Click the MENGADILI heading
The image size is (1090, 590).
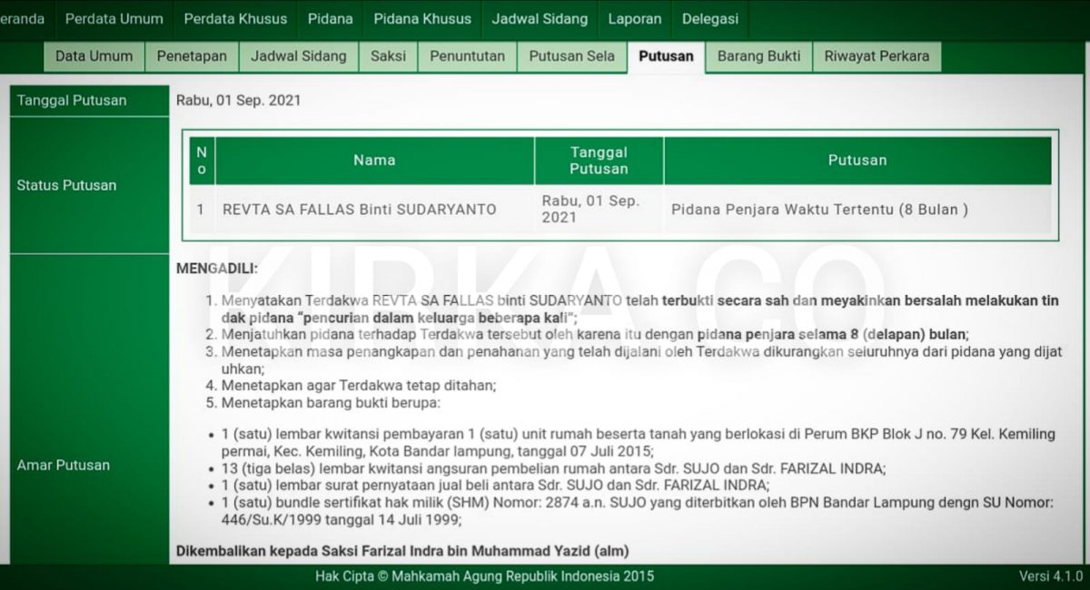[217, 269]
